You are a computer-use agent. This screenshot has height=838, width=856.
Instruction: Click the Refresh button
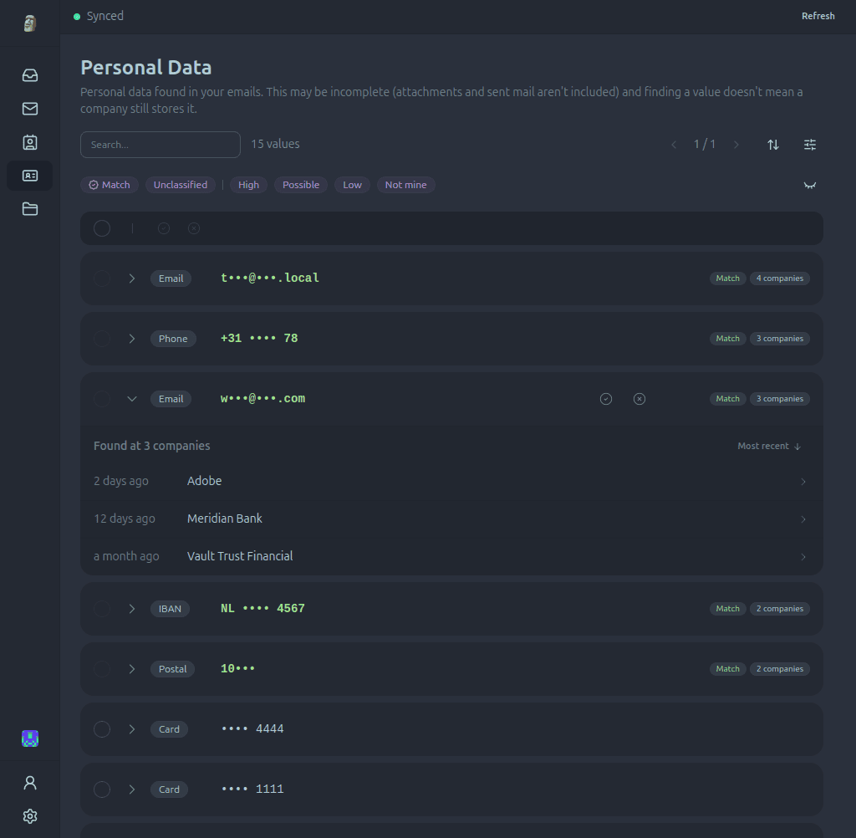(x=818, y=16)
